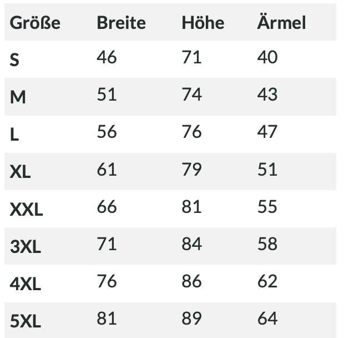Click the 4XL size label

coord(26,284)
